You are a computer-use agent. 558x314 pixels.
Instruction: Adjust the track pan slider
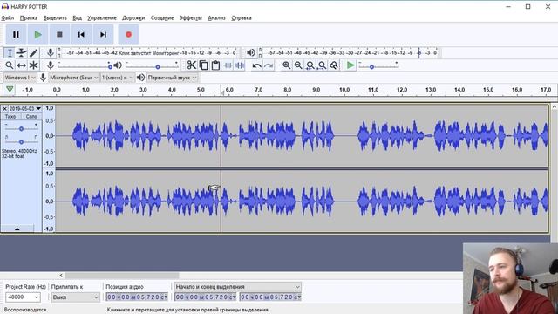[21, 141]
